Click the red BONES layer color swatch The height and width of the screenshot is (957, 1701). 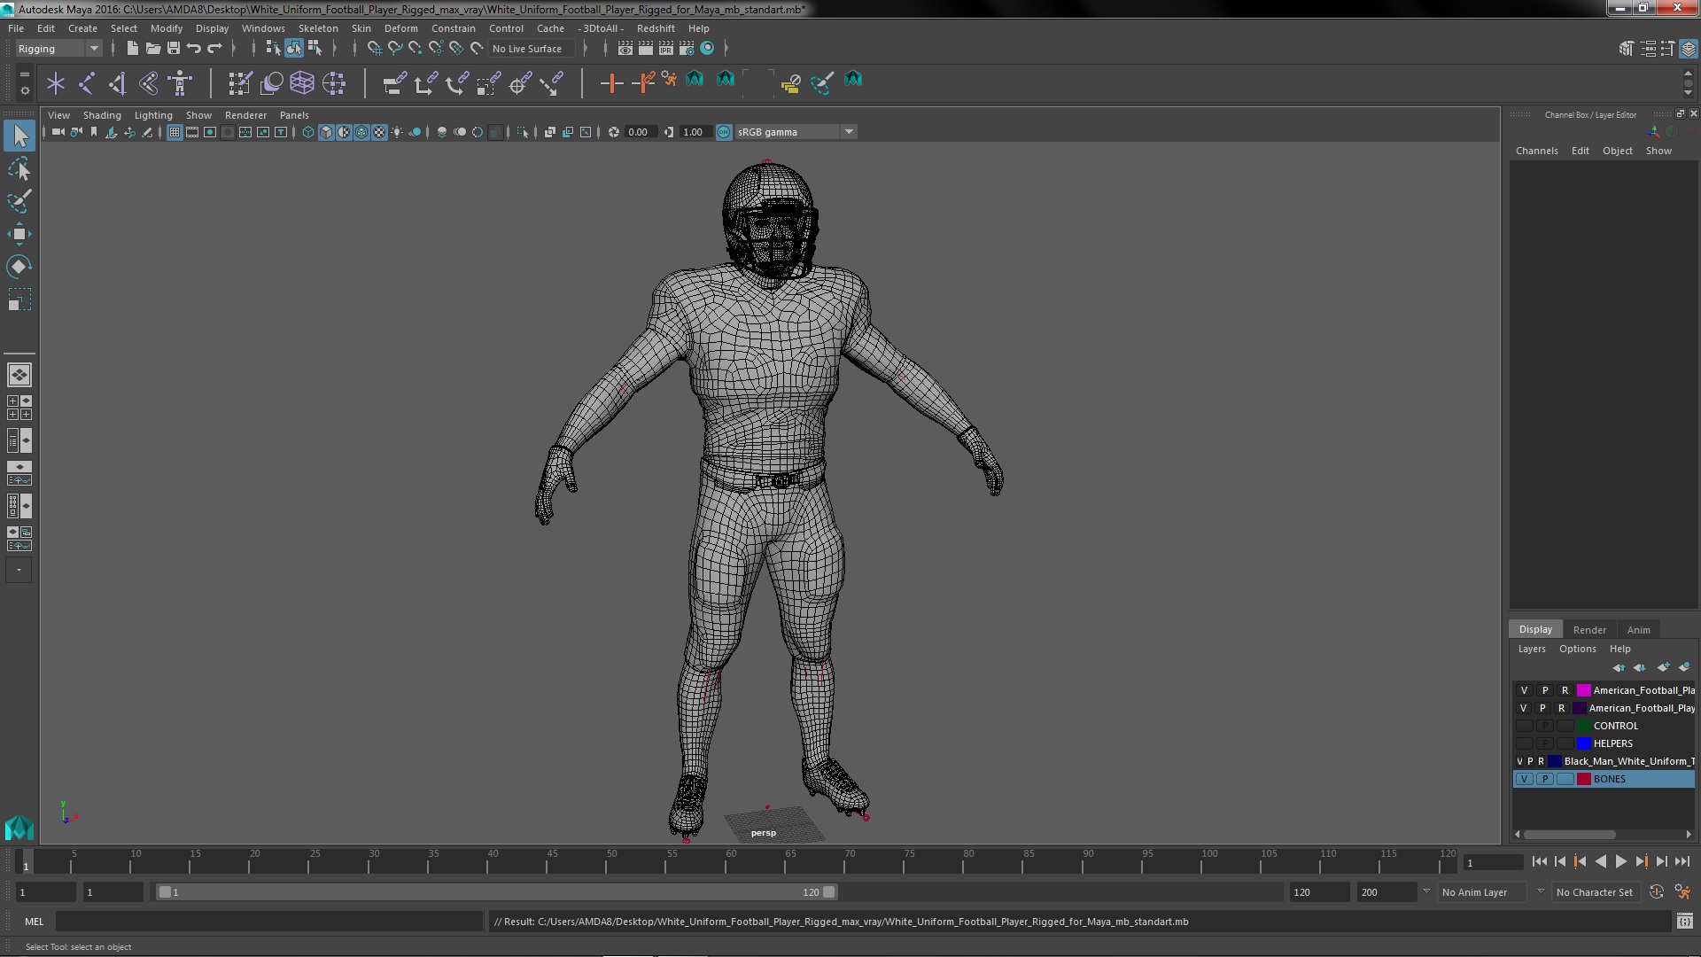[x=1583, y=779]
